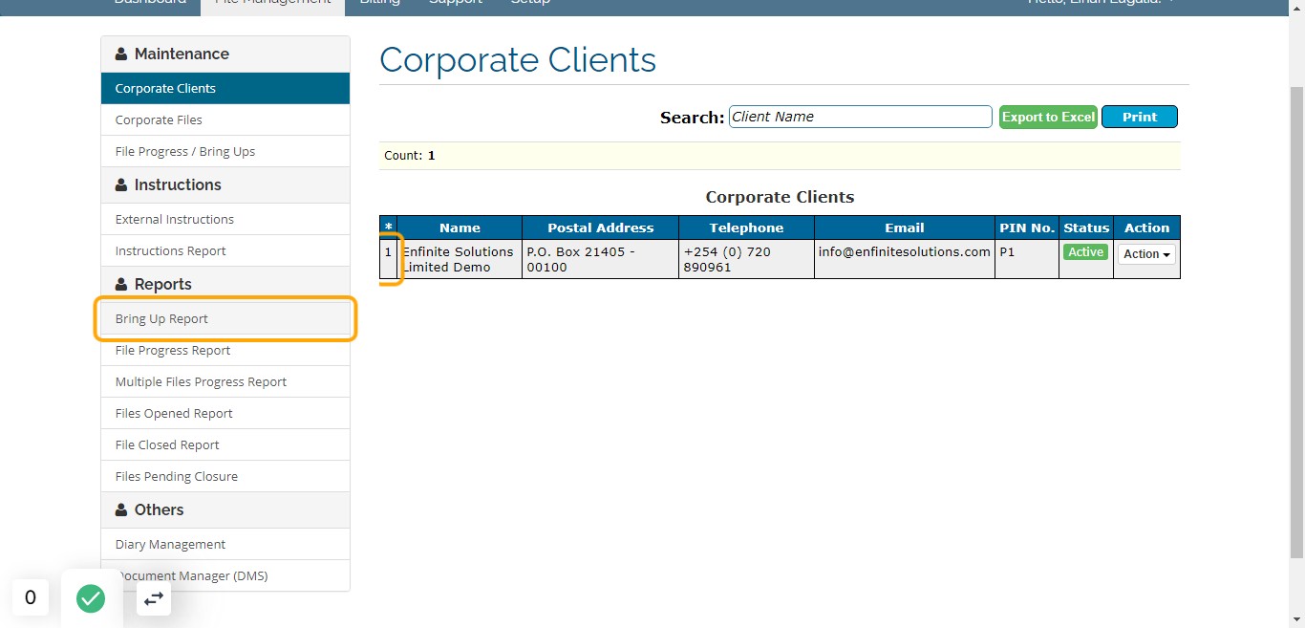Click the Others section header
The width and height of the screenshot is (1305, 628).
click(x=225, y=510)
